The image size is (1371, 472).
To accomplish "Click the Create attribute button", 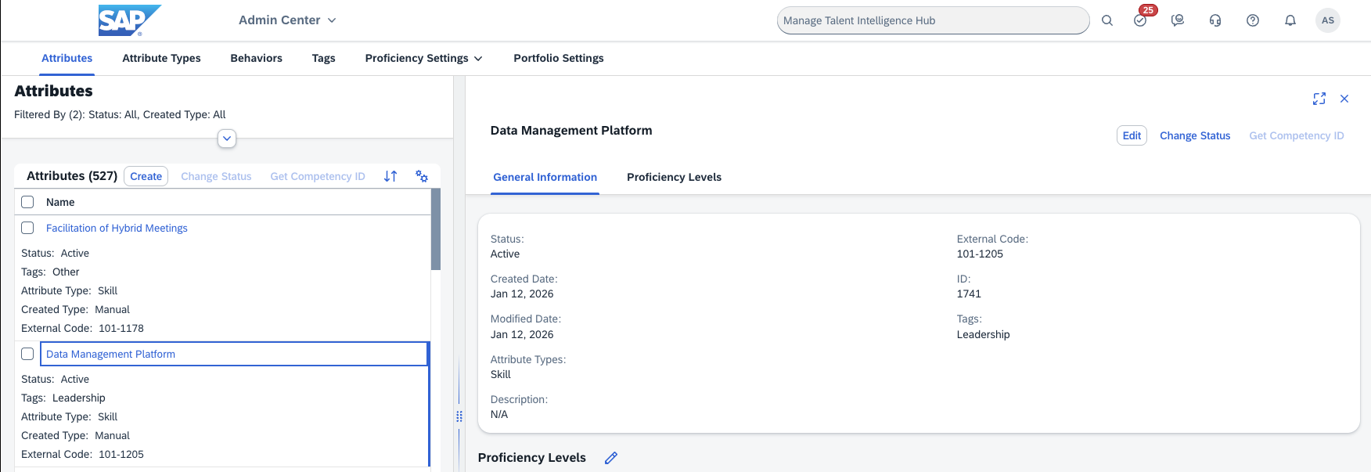I will (x=146, y=176).
